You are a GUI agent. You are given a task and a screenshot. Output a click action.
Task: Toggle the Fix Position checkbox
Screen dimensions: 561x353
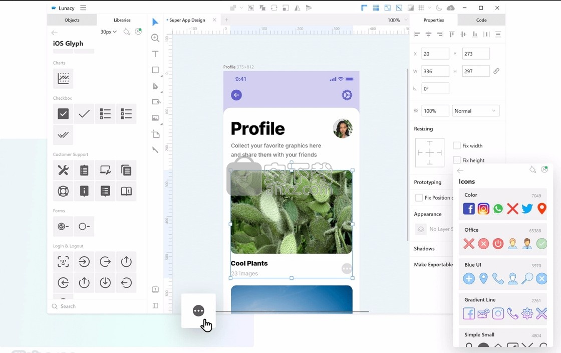(x=419, y=198)
